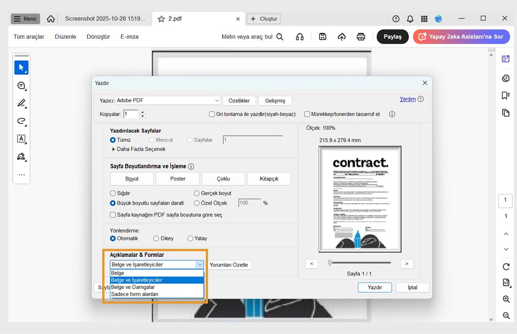The width and height of the screenshot is (517, 334).
Task: Open the Yazıcı Adobe PDF dropdown
Action: coord(168,100)
